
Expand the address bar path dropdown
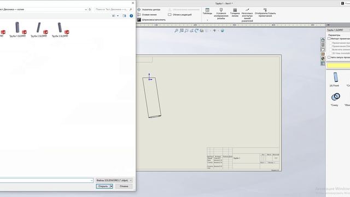(x=86, y=9)
